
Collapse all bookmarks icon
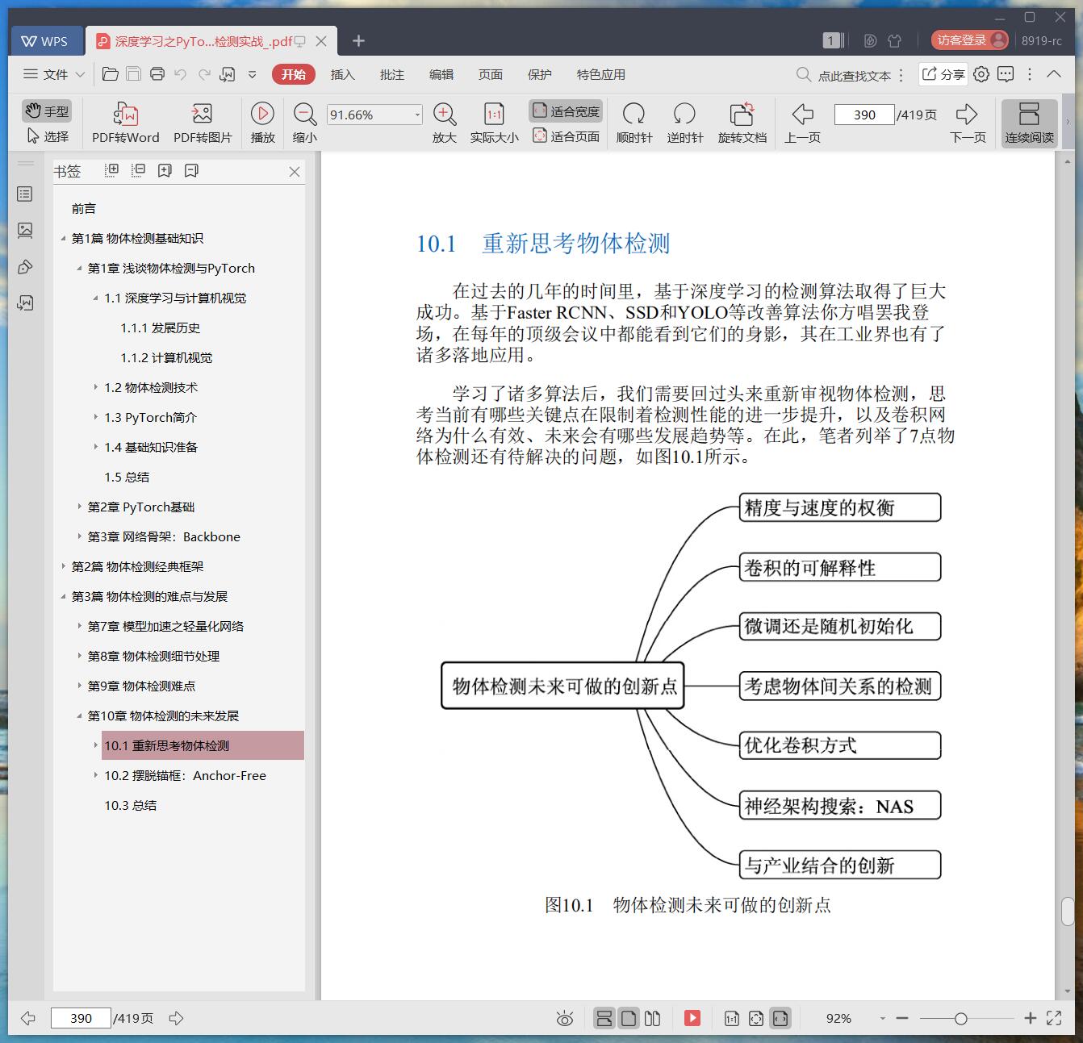pos(138,170)
